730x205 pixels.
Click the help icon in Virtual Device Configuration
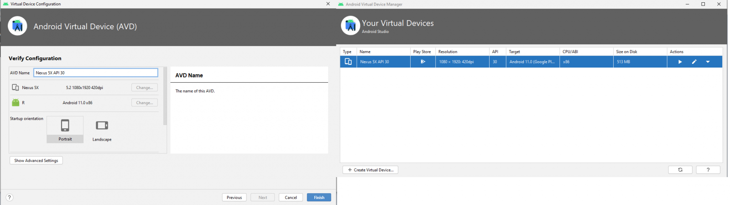(10, 197)
